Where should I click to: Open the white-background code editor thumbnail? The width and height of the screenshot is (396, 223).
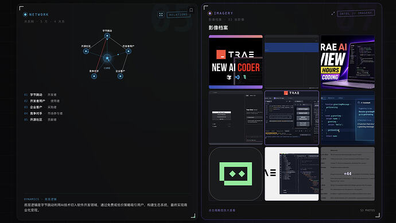point(292,174)
